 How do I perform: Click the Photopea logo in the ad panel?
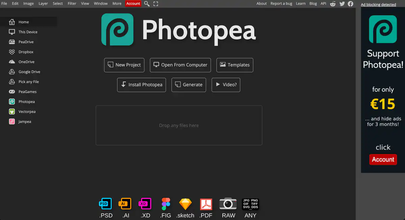[383, 29]
